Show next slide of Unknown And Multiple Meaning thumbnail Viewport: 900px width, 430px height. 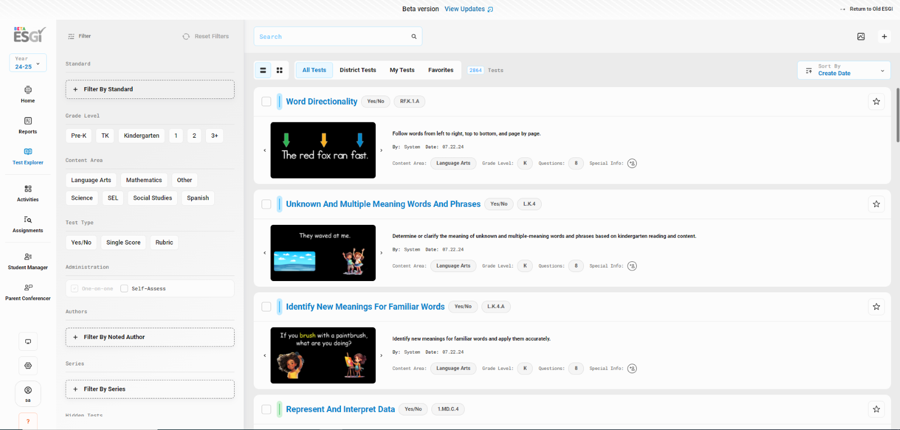pyautogui.click(x=381, y=253)
